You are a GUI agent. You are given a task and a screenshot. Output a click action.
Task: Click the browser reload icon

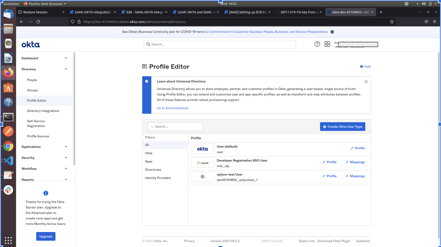[38, 22]
